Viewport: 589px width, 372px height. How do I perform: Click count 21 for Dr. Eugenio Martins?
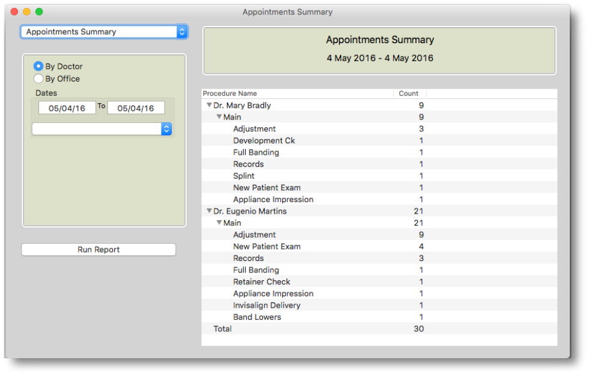click(x=419, y=211)
